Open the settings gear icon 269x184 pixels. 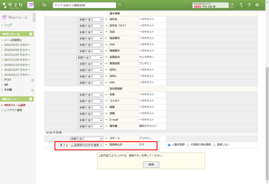257,5
